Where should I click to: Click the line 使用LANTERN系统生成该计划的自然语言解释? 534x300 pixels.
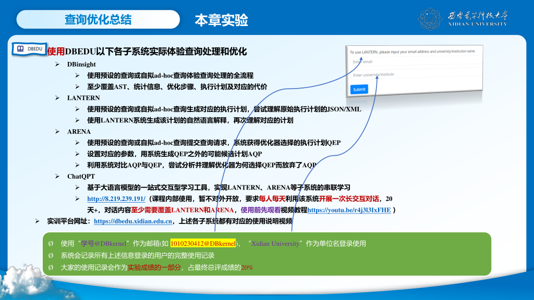[190, 120]
